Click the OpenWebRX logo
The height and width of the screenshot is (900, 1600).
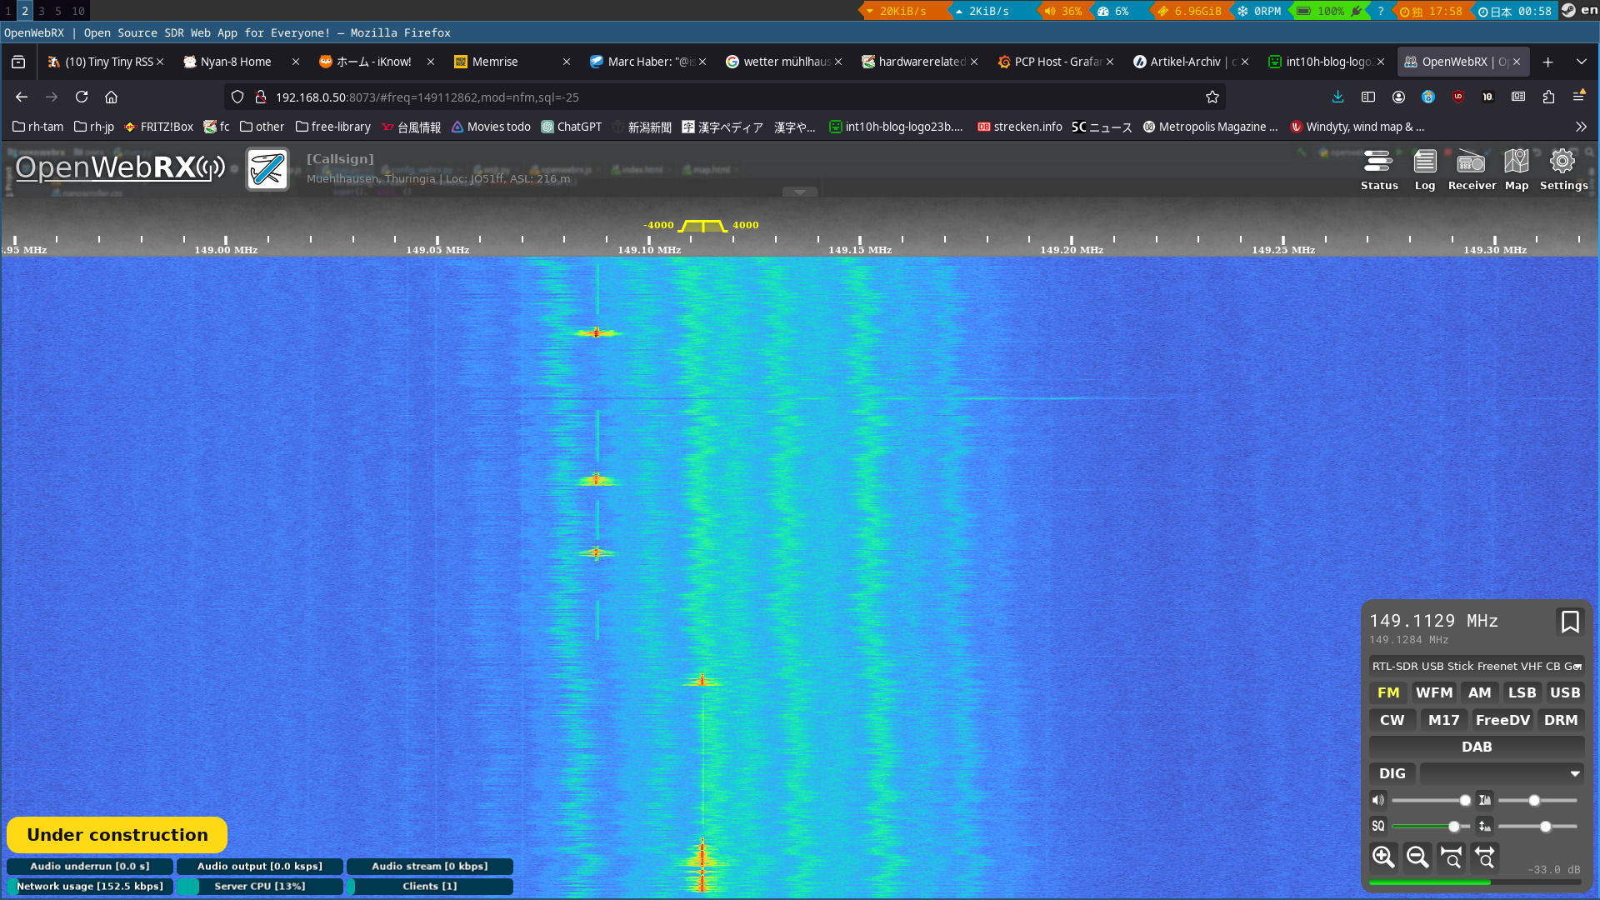[x=120, y=167]
